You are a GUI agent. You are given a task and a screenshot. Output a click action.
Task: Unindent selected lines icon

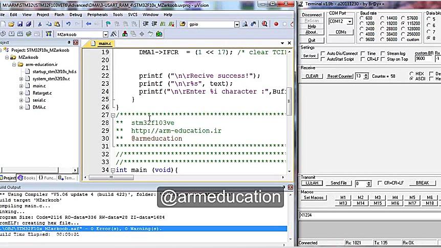[x=154, y=24]
